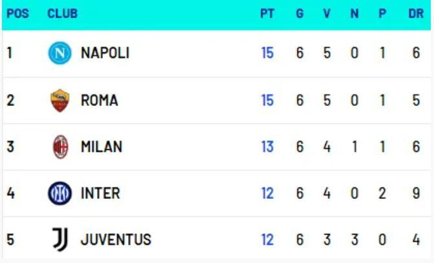
Task: Click Inter's goal difference value 9
Action: coord(416,193)
